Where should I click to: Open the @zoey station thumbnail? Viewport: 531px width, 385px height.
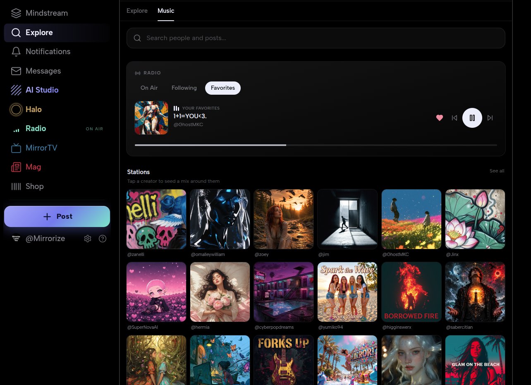(x=284, y=219)
